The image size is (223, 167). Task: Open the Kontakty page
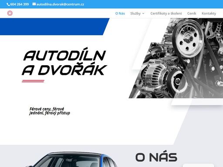click(209, 13)
